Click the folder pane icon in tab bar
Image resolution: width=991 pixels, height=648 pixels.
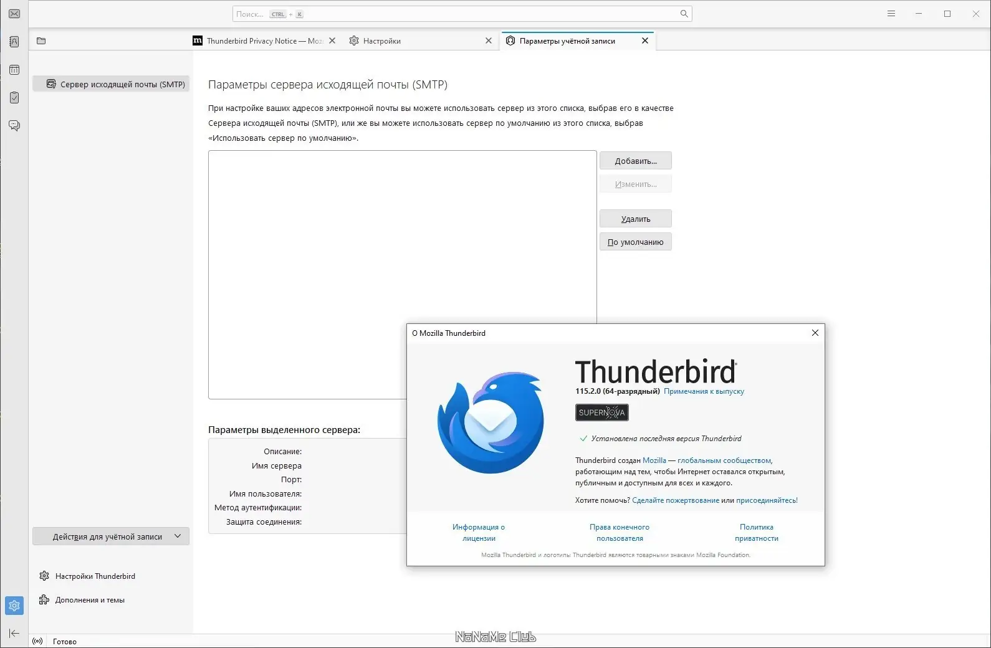[x=41, y=41]
